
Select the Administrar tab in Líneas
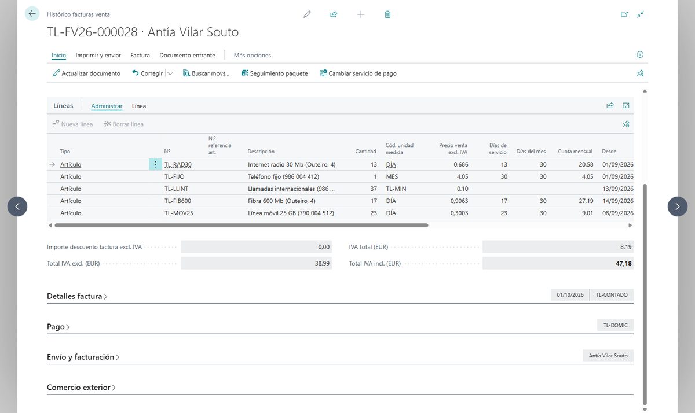(107, 106)
